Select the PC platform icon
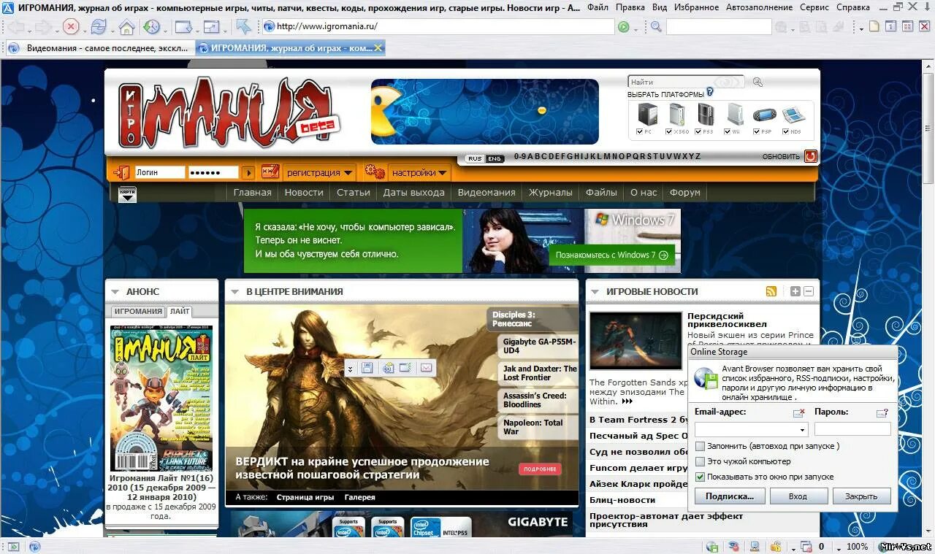The image size is (935, 554). pyautogui.click(x=647, y=114)
